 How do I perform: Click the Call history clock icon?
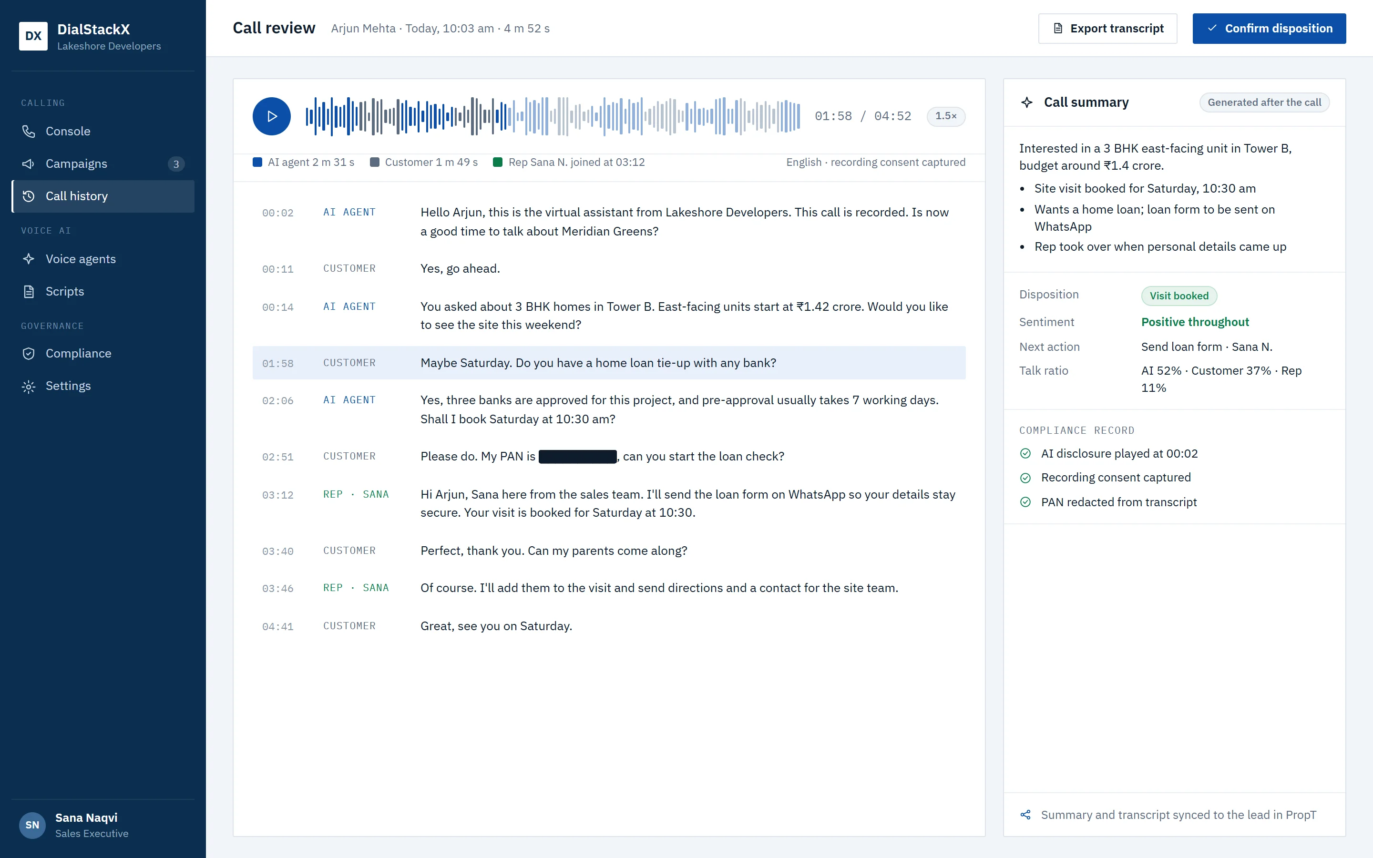29,196
